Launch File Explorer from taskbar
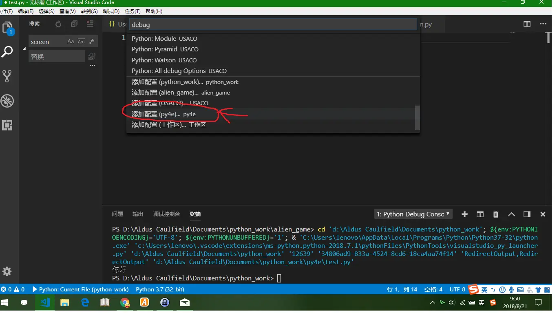Viewport: 557px width, 313px height. tap(65, 302)
